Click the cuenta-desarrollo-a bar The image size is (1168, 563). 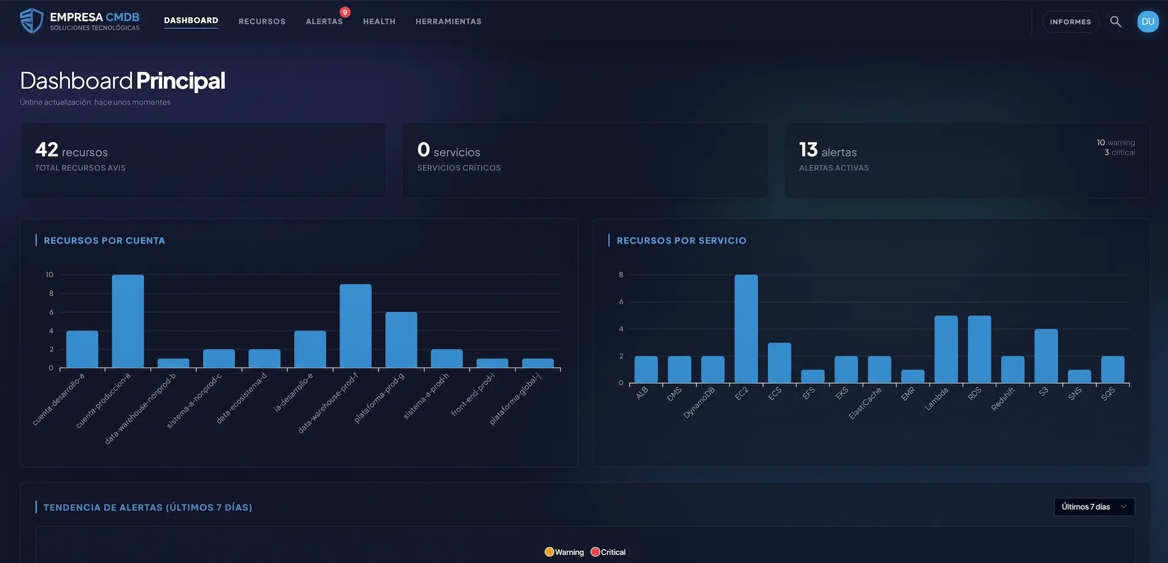[x=82, y=349]
